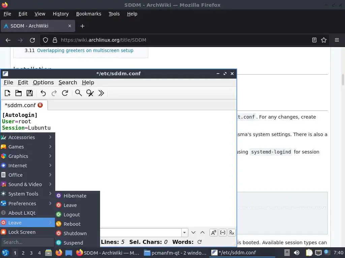
Task: Reload the file with the circular arrow icon
Action: tap(65, 93)
